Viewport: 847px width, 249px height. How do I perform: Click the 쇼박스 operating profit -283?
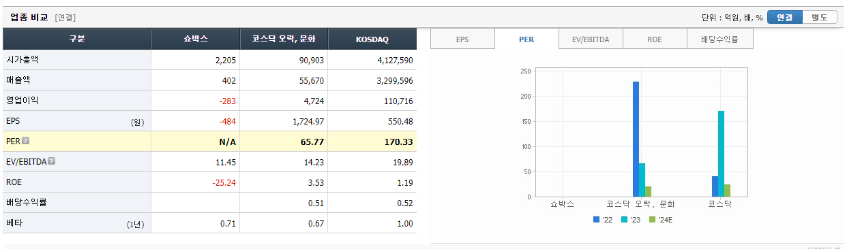coord(227,101)
